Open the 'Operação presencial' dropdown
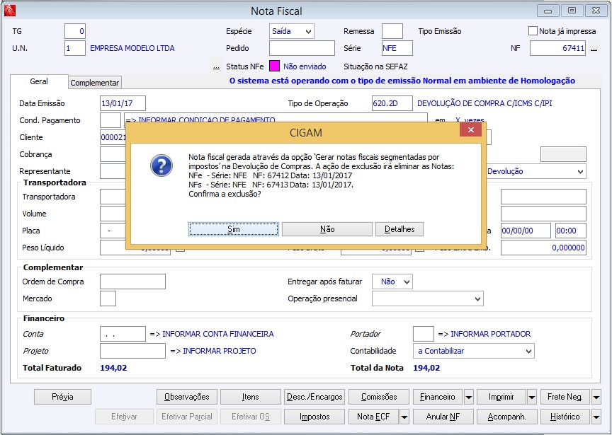Viewport: 612px width, 435px height. (427, 298)
